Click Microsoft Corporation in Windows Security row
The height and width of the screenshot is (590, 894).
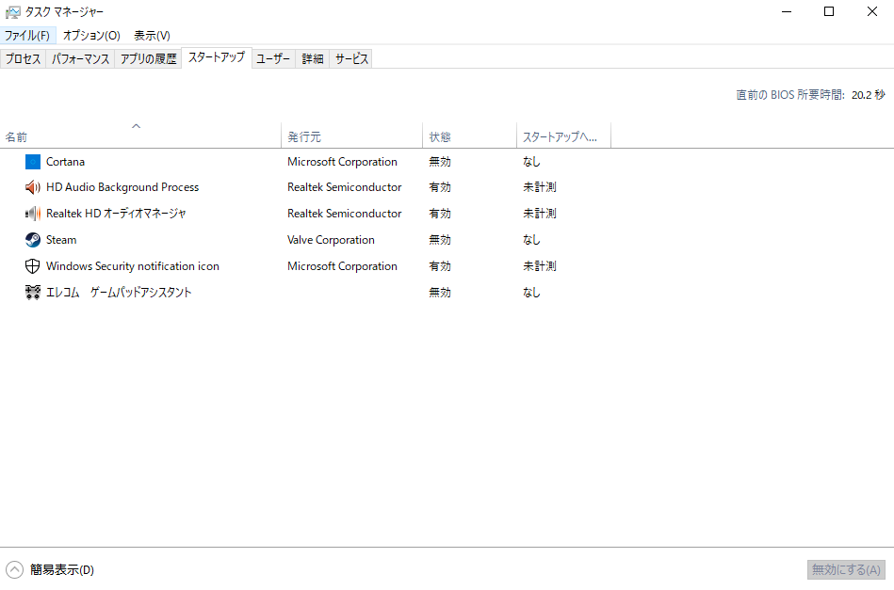[342, 266]
